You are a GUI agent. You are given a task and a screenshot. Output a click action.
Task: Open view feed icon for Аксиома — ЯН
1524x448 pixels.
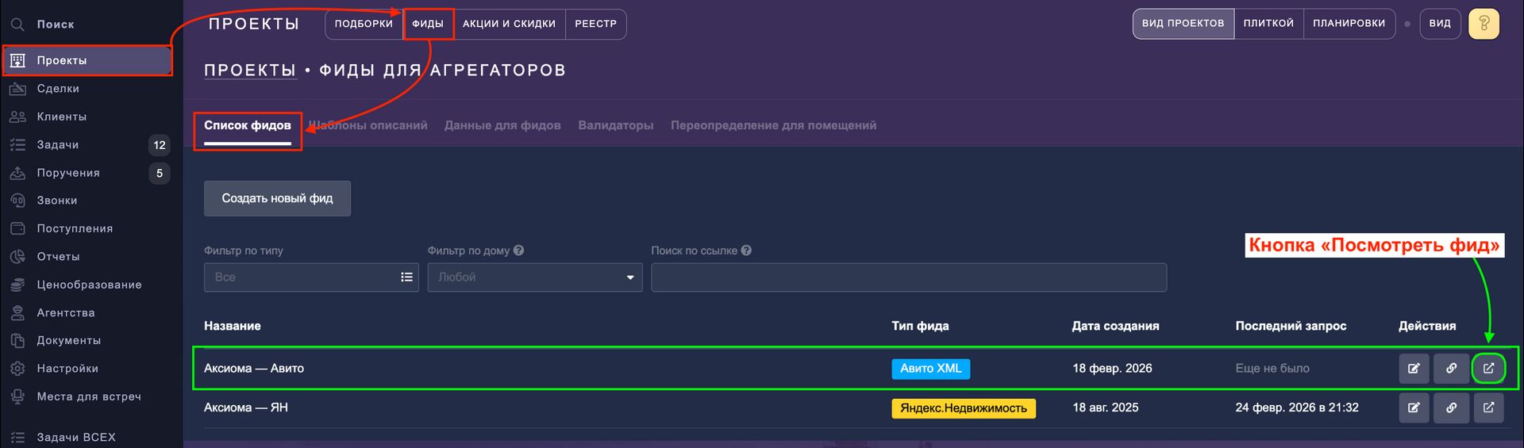pyautogui.click(x=1488, y=408)
